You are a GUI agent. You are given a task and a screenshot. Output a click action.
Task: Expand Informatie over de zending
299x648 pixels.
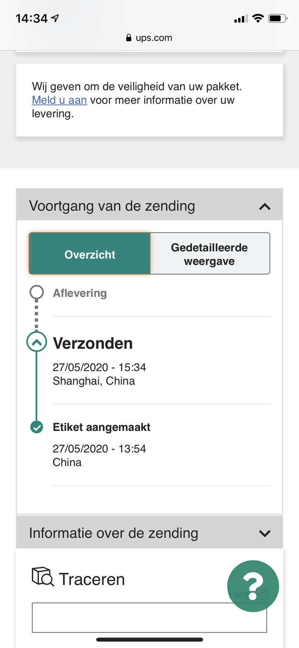(265, 533)
